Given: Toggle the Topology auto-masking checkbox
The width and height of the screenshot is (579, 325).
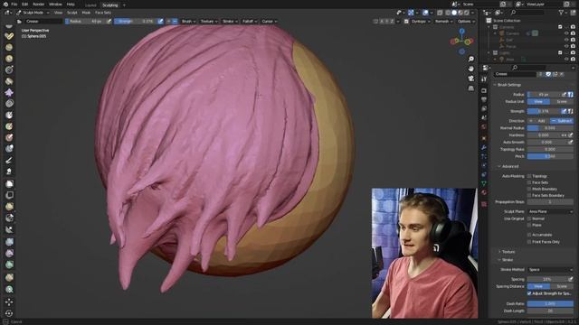Looking at the screenshot, I should coord(529,176).
